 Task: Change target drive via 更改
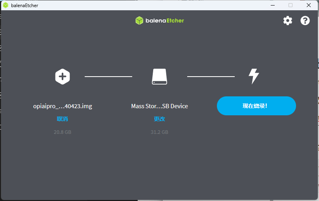(x=159, y=119)
